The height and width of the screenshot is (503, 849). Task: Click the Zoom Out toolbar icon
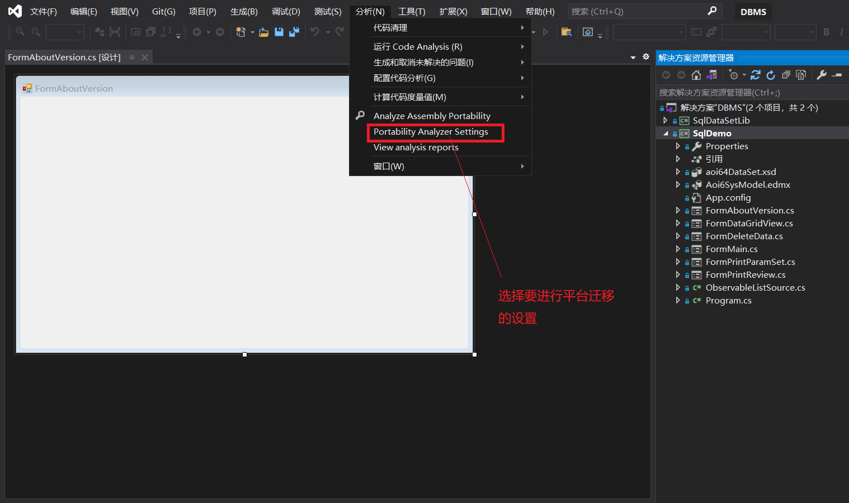(x=36, y=32)
